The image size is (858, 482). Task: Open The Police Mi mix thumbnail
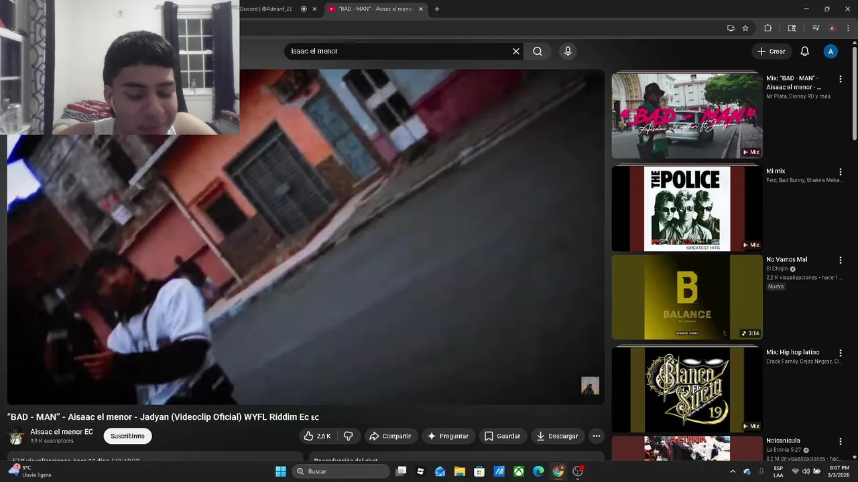pos(687,209)
